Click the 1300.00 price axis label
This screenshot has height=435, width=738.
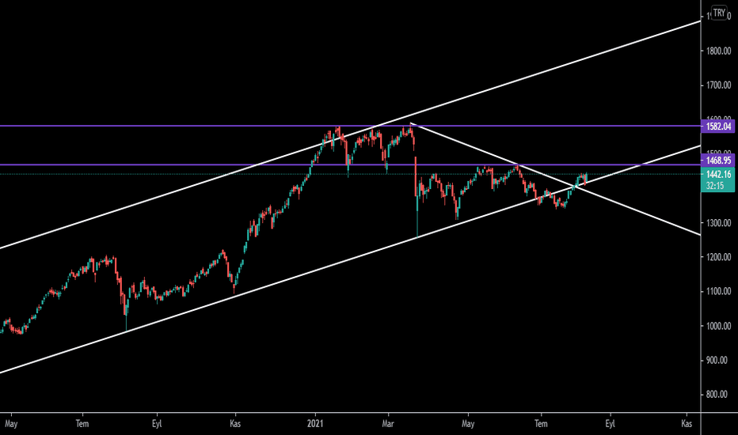pyautogui.click(x=718, y=222)
